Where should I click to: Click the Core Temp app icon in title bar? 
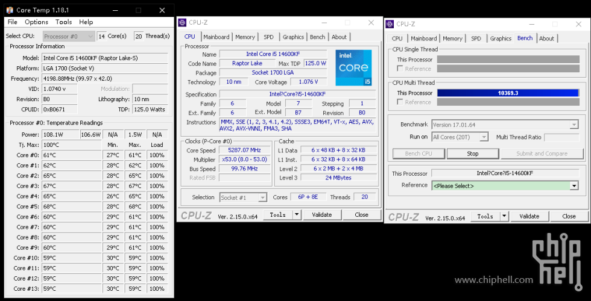[10, 10]
